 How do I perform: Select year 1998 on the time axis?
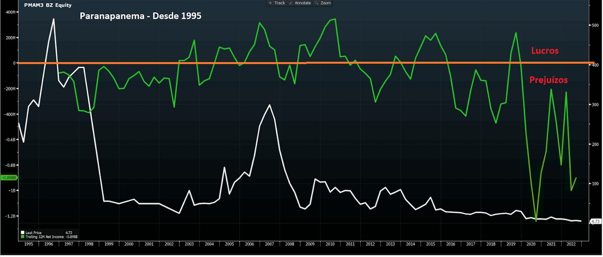89,243
